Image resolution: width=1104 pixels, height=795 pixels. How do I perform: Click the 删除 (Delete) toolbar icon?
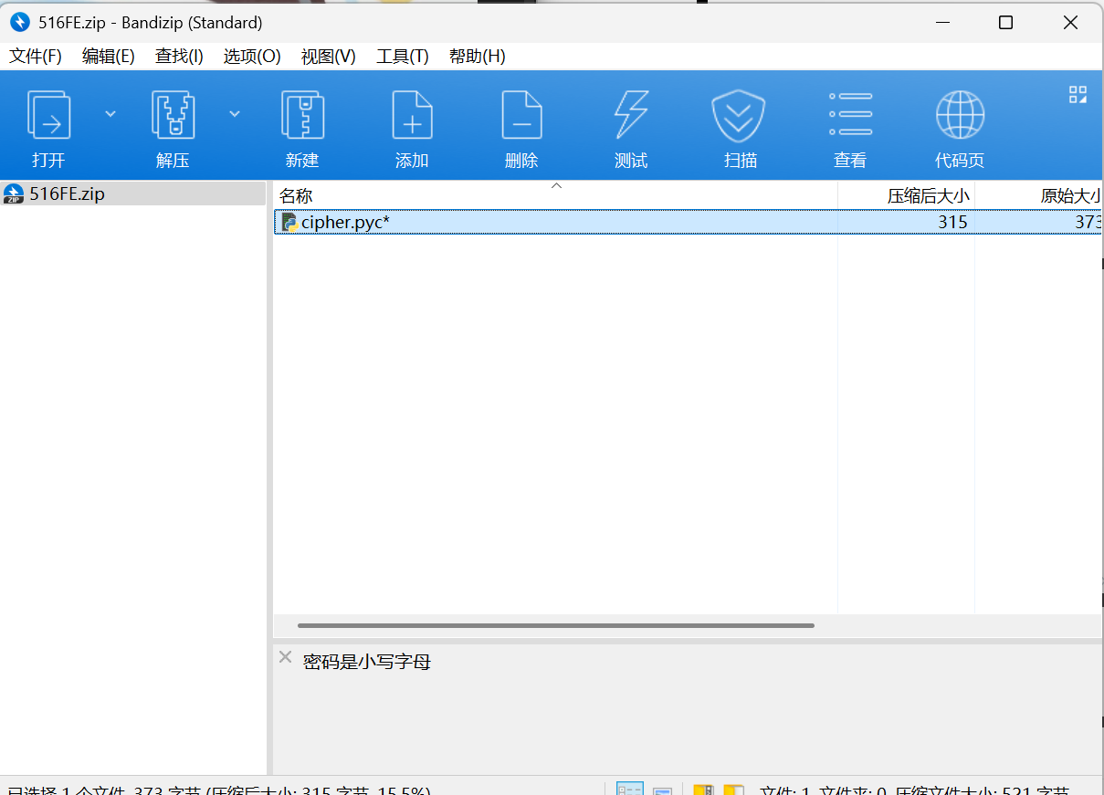click(x=521, y=125)
